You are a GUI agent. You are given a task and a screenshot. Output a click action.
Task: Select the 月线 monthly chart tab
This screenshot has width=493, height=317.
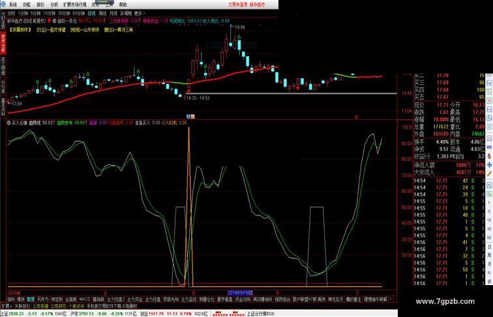click(x=113, y=13)
